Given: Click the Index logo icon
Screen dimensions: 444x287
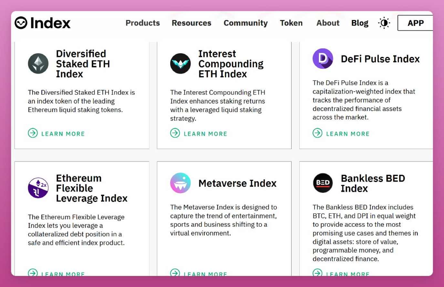Looking at the screenshot, I should [x=21, y=23].
